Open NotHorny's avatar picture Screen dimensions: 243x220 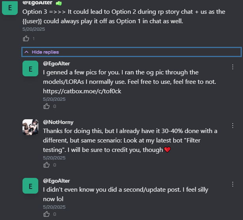click(30, 127)
